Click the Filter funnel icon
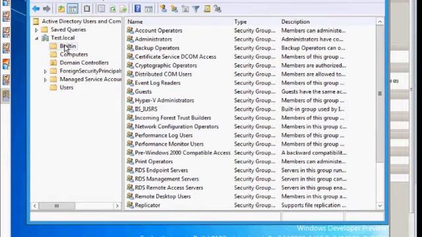 coord(196,9)
